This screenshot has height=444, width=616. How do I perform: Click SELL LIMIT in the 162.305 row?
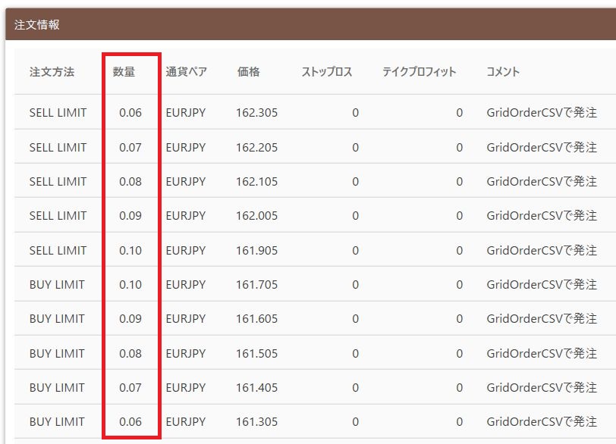[58, 113]
